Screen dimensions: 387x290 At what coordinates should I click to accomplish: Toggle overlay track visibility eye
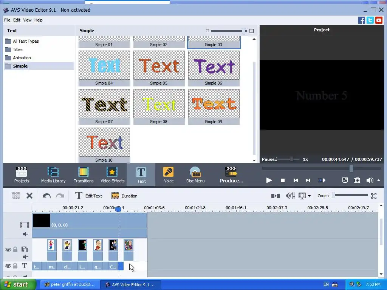pos(8,250)
